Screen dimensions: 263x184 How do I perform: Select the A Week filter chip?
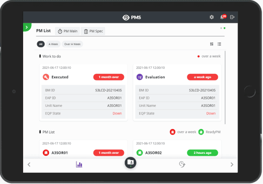tap(53, 44)
